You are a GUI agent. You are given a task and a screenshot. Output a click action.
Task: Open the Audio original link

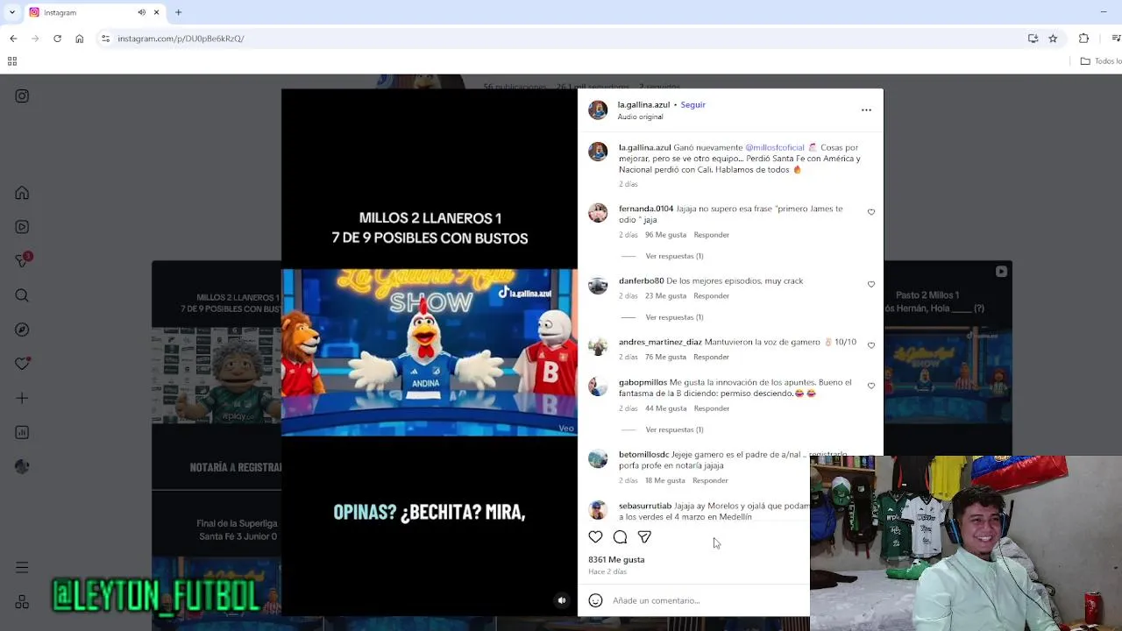(640, 117)
